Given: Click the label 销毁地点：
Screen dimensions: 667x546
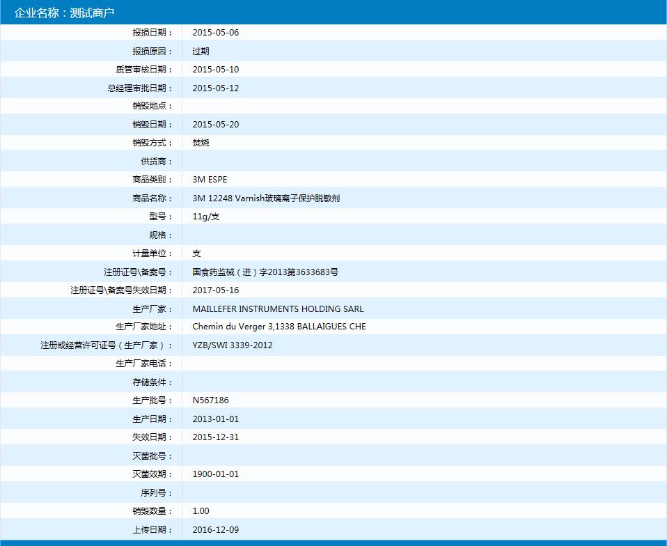Looking at the screenshot, I should [152, 106].
